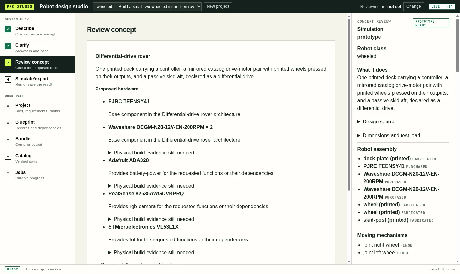The width and height of the screenshot is (460, 274).
Task: Click the Bundle workspace icon
Action: pos(8,139)
